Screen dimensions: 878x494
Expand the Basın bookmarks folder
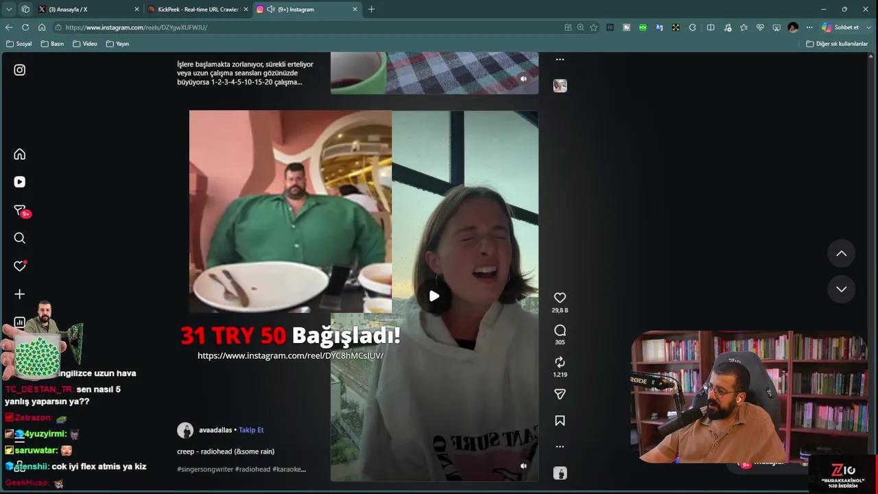[52, 44]
